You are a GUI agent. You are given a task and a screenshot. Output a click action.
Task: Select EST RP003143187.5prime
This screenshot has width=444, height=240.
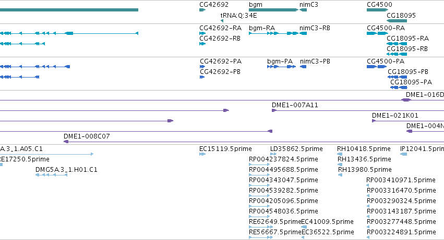point(401,211)
